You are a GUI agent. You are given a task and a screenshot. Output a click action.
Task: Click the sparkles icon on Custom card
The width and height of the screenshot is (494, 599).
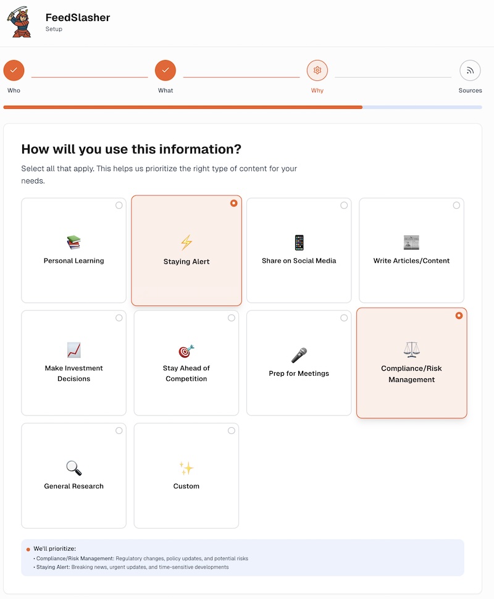(186, 468)
